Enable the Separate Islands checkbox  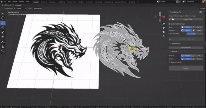(x=170, y=62)
